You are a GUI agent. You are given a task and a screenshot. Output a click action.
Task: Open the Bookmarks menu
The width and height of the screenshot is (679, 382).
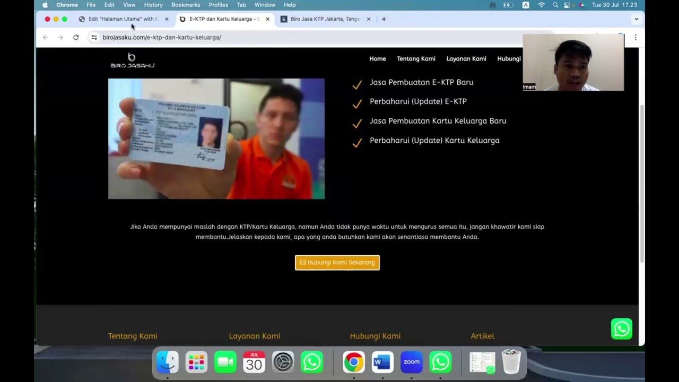(x=186, y=5)
